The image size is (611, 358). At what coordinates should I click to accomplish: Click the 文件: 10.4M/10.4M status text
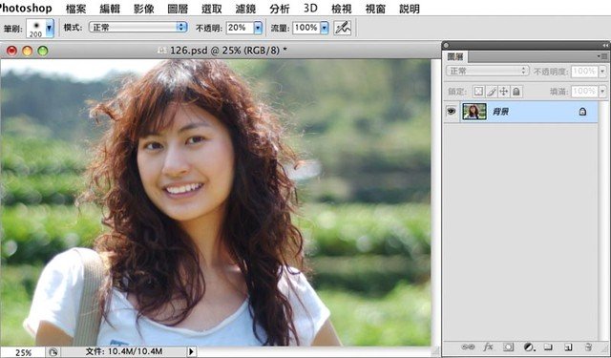point(123,351)
